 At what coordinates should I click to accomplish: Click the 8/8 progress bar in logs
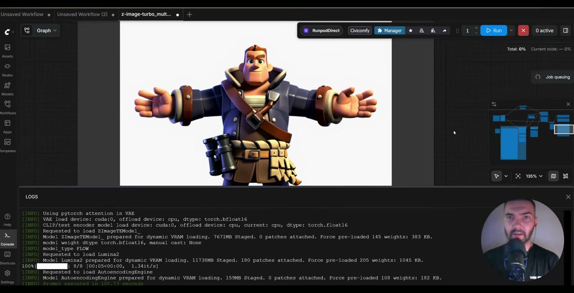52,266
